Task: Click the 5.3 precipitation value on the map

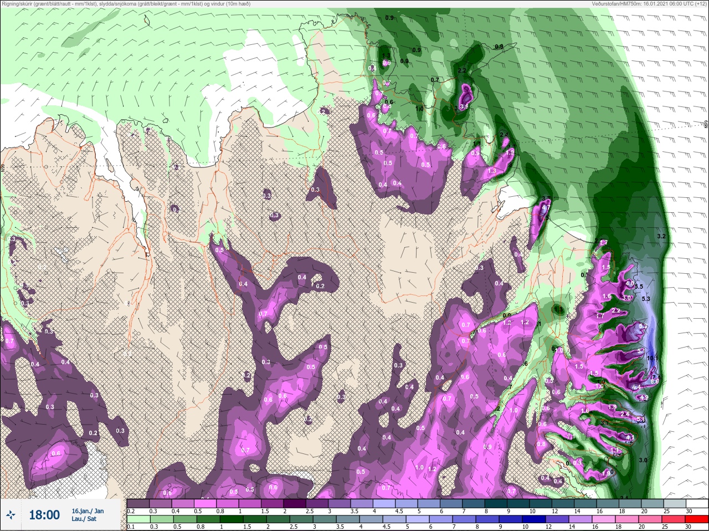Action: [645, 299]
